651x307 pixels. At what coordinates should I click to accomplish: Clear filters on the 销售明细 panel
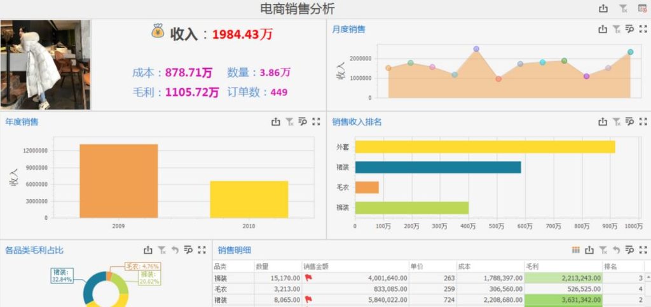tap(603, 250)
